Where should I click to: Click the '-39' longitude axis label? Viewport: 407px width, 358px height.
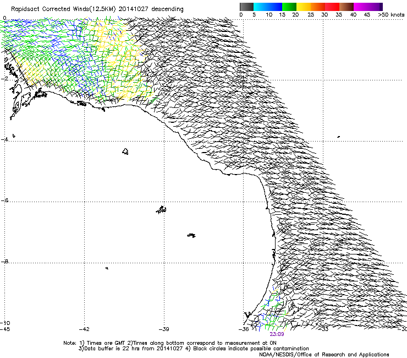[164, 329]
